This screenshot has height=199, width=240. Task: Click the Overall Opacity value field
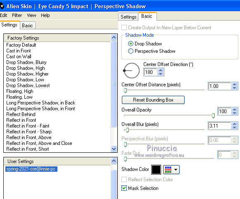[224, 111]
